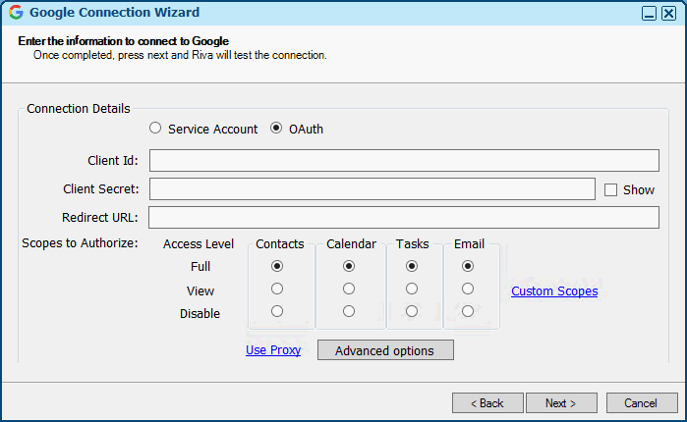The image size is (687, 422).
Task: Set Email access to Full
Action: point(468,266)
